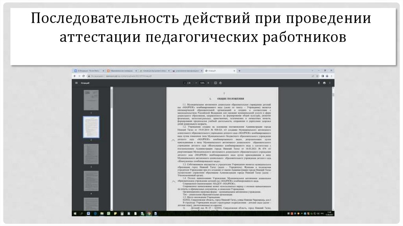
Task: Open a new browser tab
Action: [239, 71]
